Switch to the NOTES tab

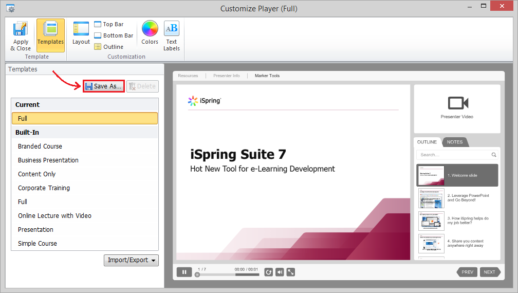[x=455, y=142]
